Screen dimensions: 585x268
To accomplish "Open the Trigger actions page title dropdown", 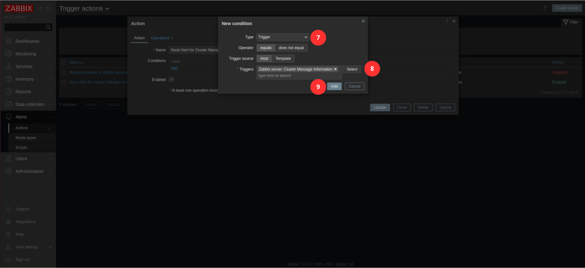I will pyautogui.click(x=84, y=9).
